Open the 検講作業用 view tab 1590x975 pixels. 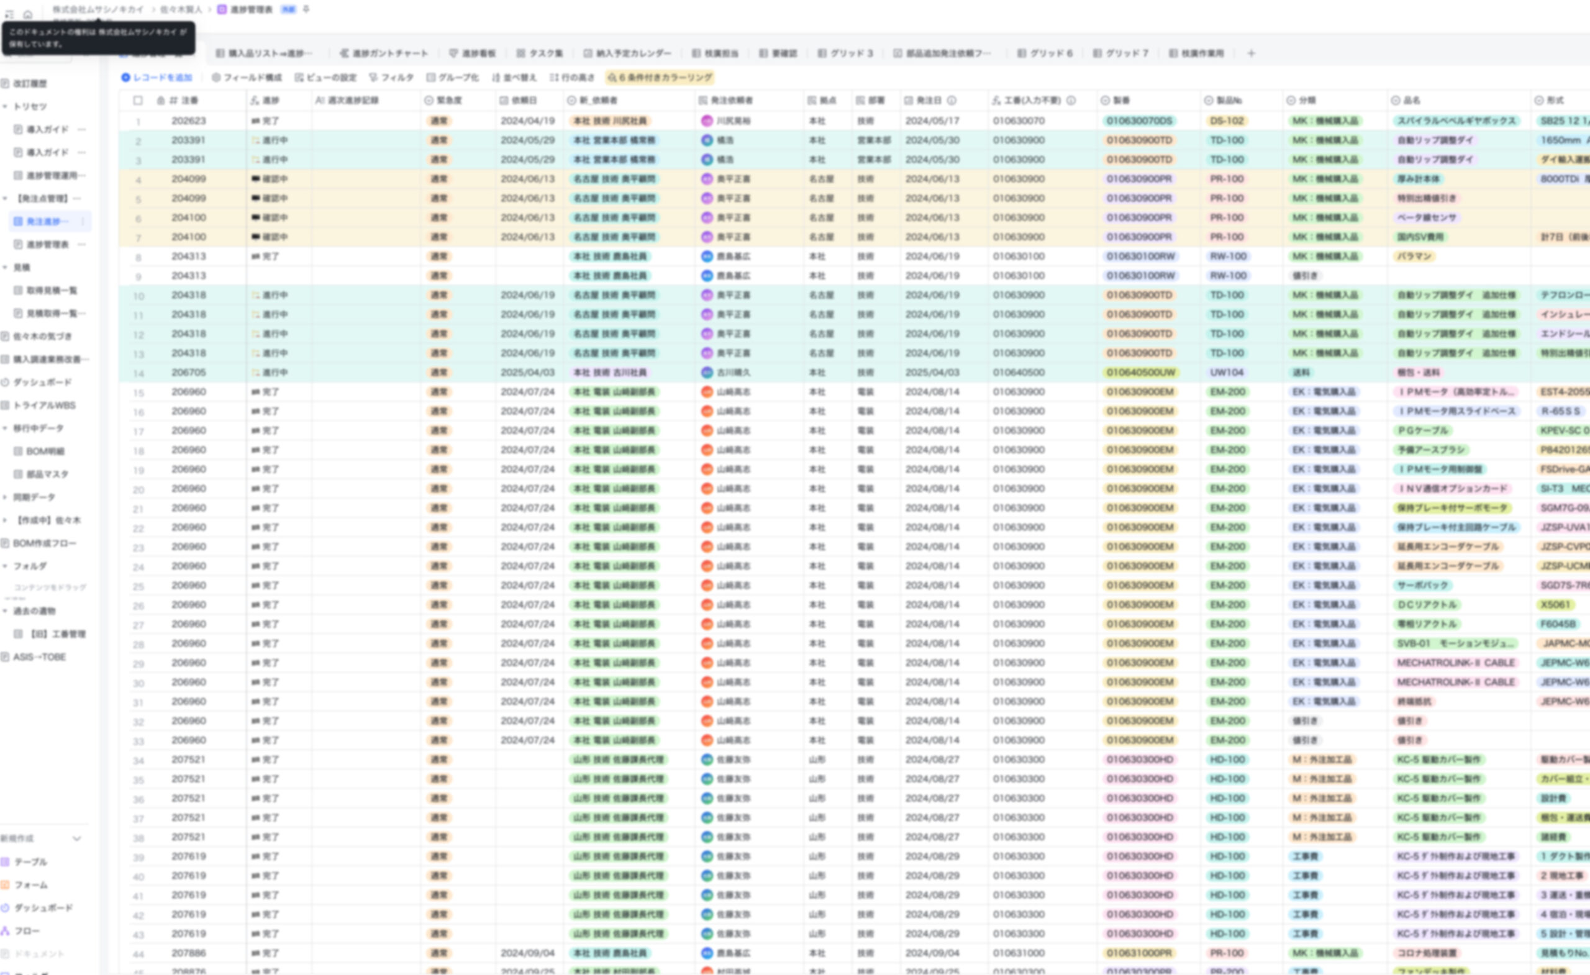click(x=1196, y=53)
